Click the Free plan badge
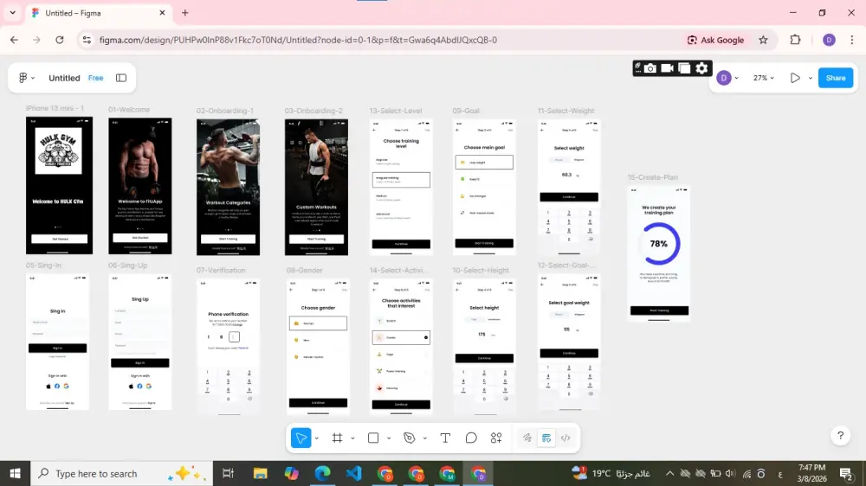The image size is (866, 486). (x=95, y=78)
